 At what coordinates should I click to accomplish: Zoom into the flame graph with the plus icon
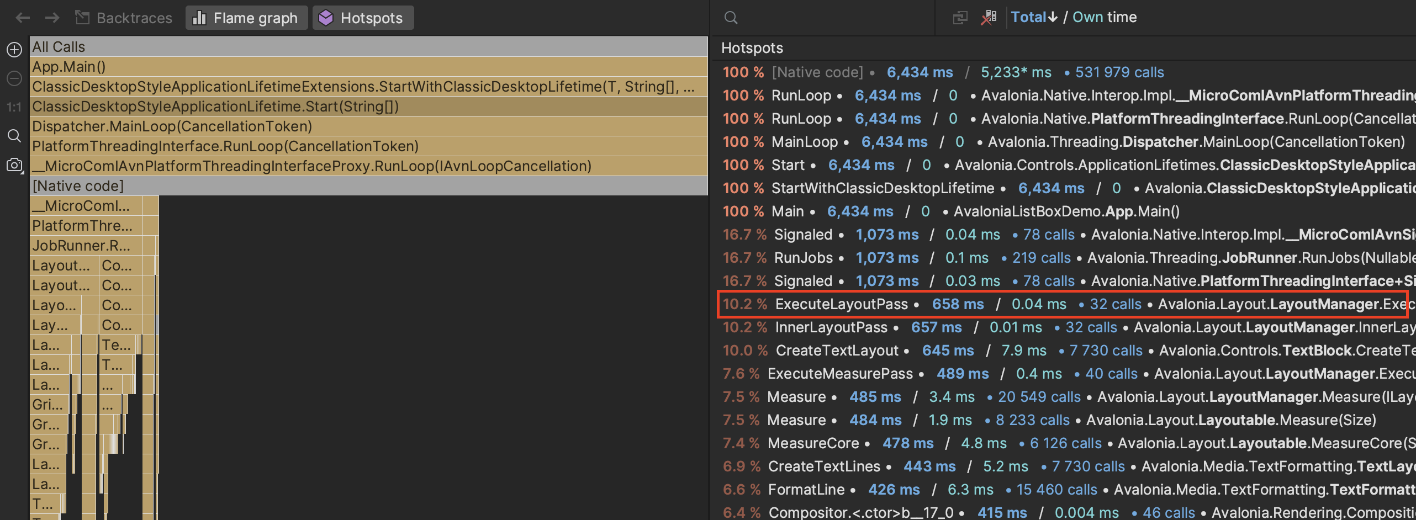tap(14, 49)
